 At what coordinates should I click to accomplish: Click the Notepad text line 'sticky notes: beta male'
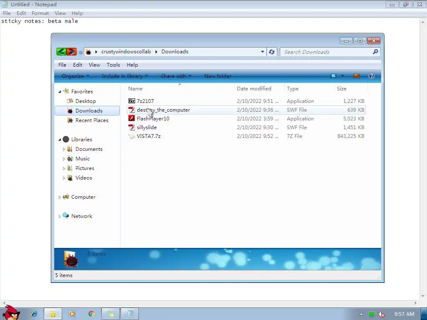coord(40,21)
